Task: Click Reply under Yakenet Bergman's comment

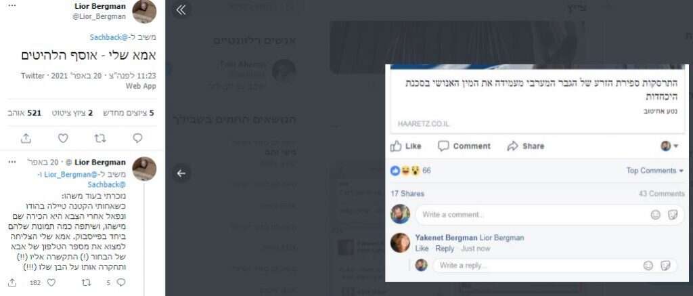Action: (445, 249)
